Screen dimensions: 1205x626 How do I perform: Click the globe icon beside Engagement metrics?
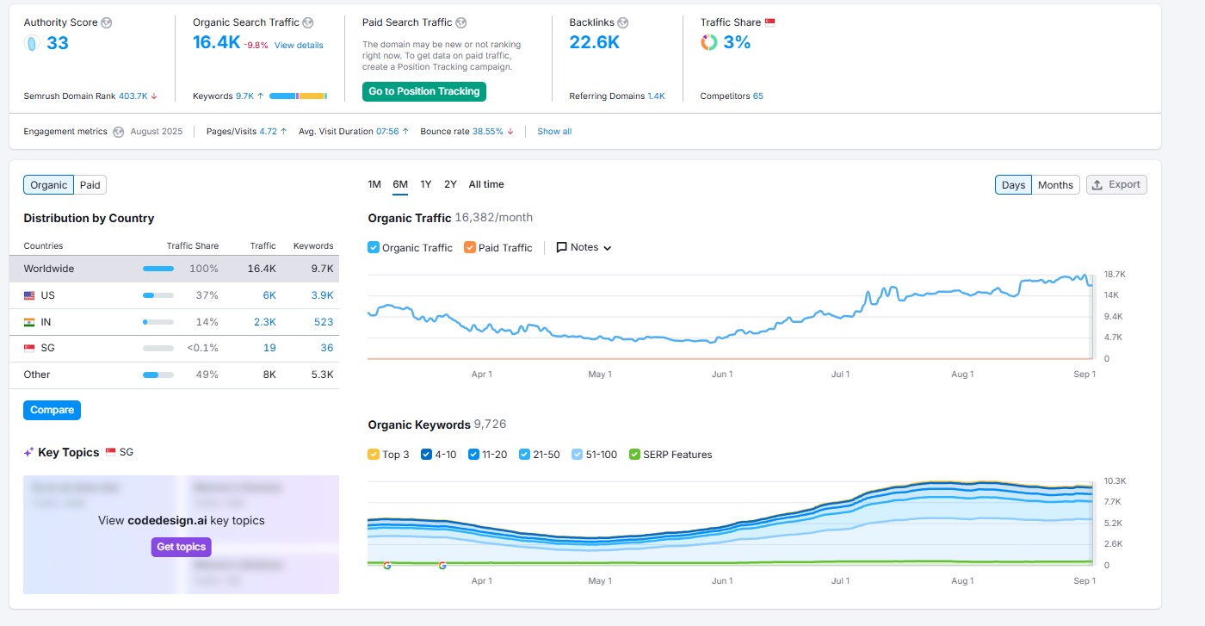pos(118,132)
